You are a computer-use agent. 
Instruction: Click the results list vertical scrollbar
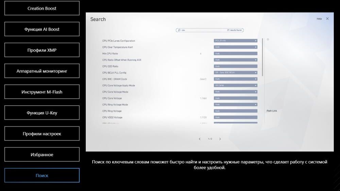pyautogui.click(x=262, y=58)
